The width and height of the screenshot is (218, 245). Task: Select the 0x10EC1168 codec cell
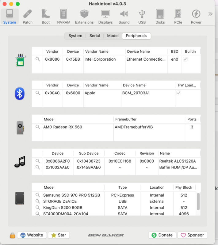120,161
